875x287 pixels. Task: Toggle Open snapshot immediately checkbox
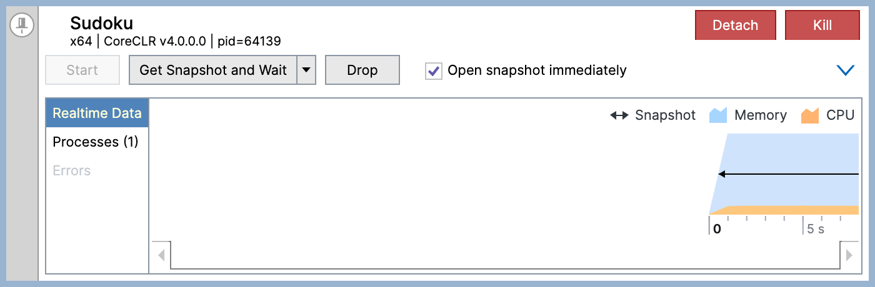(x=434, y=71)
